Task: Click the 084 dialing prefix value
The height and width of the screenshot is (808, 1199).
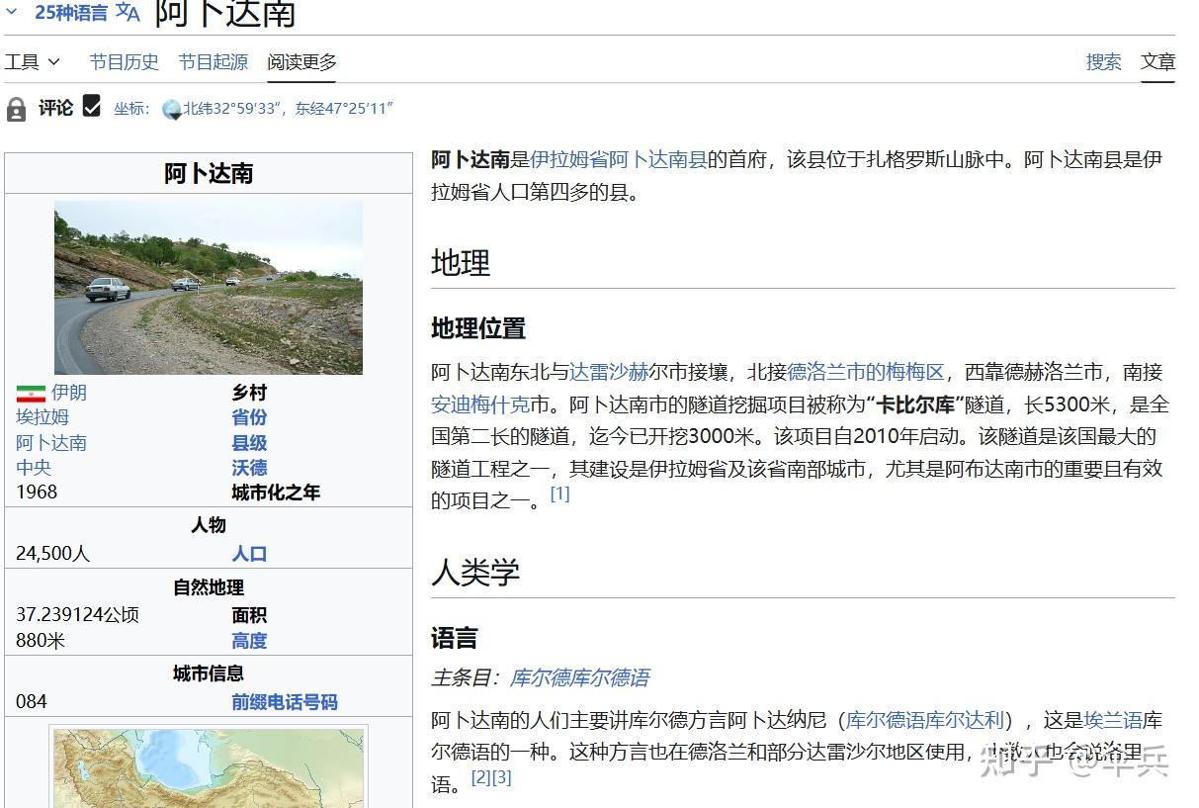Action: [32, 702]
